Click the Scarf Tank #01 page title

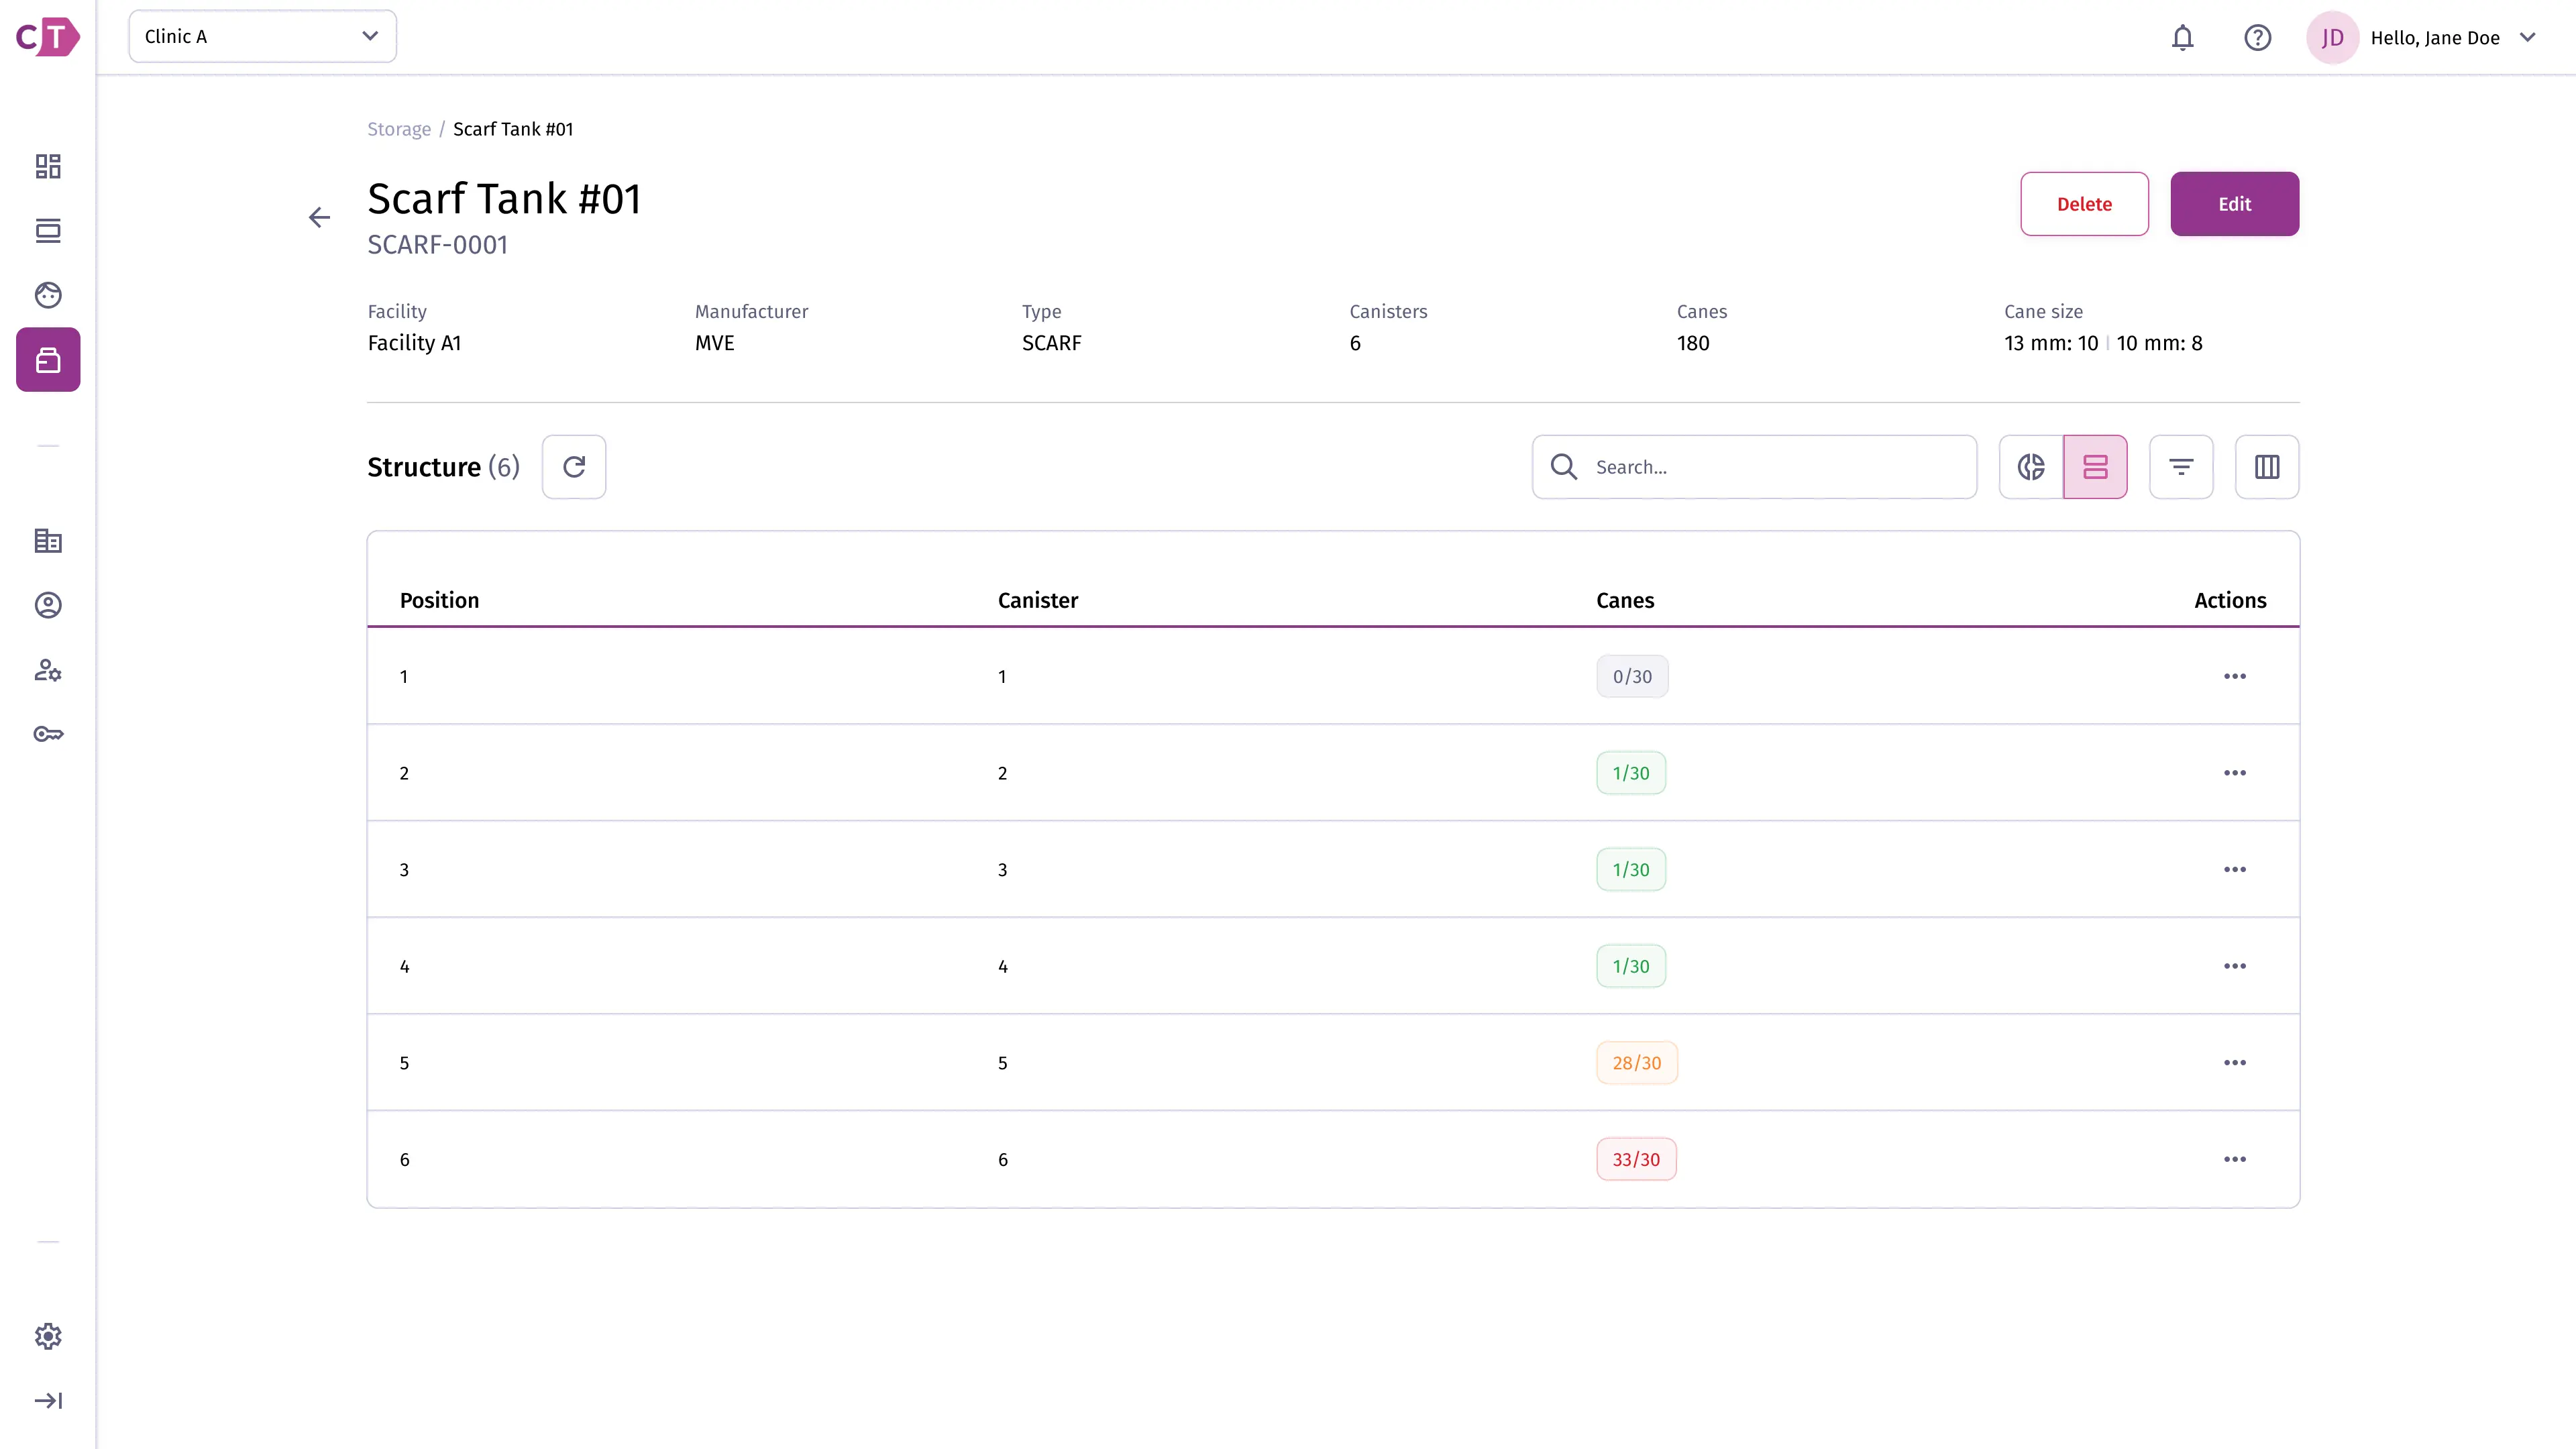(x=504, y=198)
